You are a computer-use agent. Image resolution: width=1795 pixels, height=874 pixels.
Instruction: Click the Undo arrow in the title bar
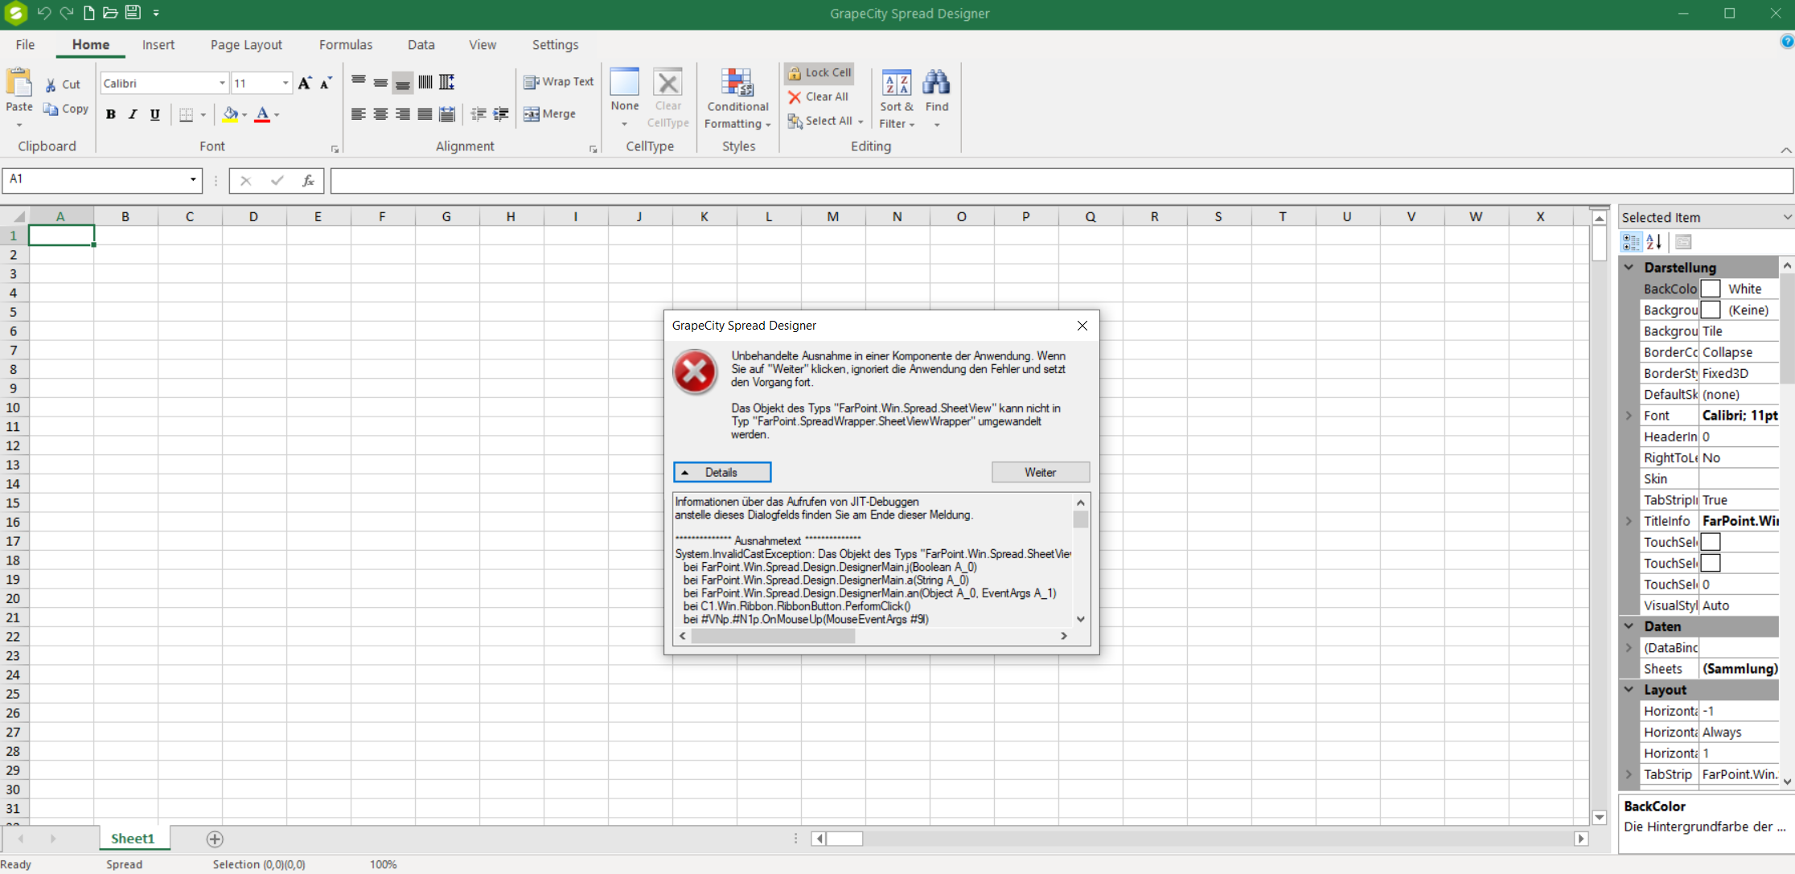43,13
